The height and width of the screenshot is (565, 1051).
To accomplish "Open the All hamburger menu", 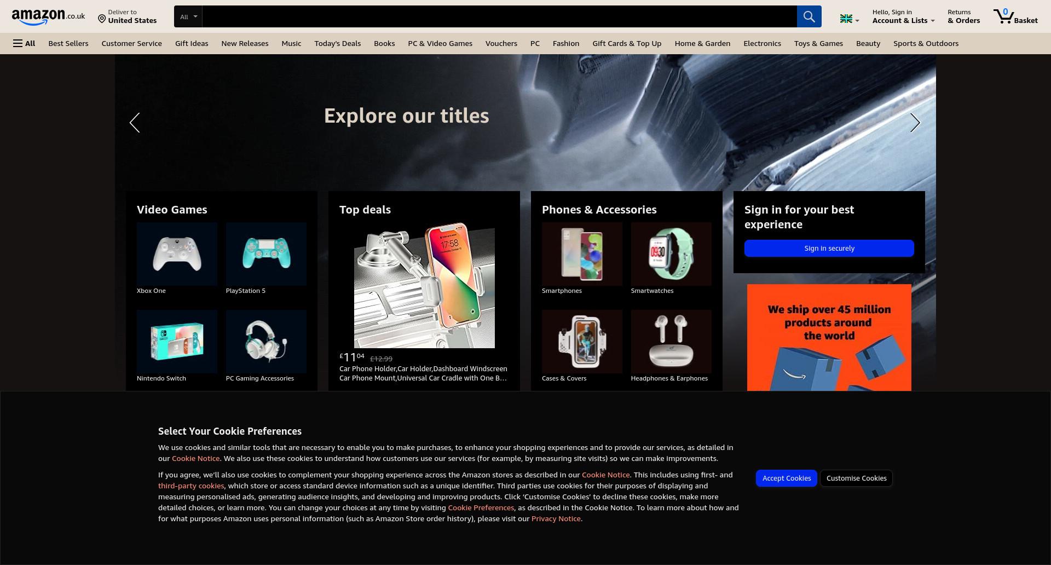I will click(x=24, y=43).
